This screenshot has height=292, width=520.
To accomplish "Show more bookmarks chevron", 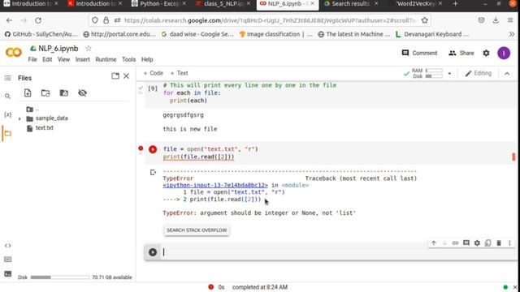I will (512, 34).
